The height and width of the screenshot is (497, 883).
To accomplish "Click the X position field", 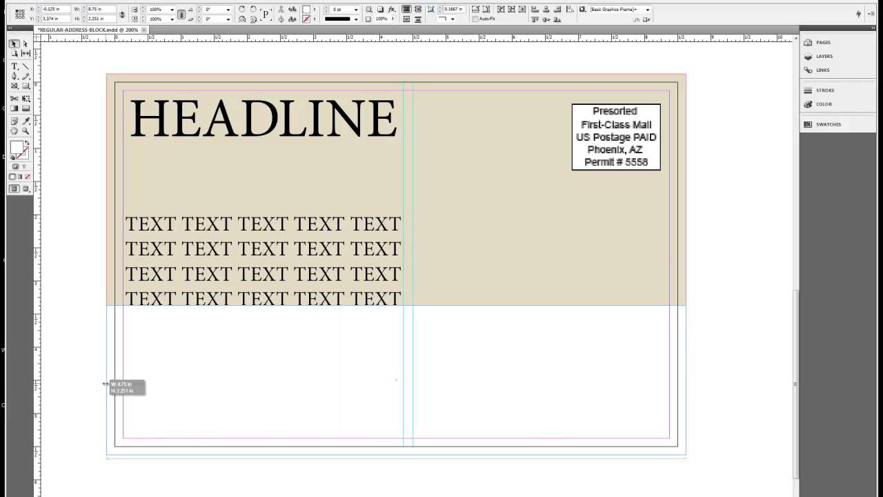I will [56, 9].
